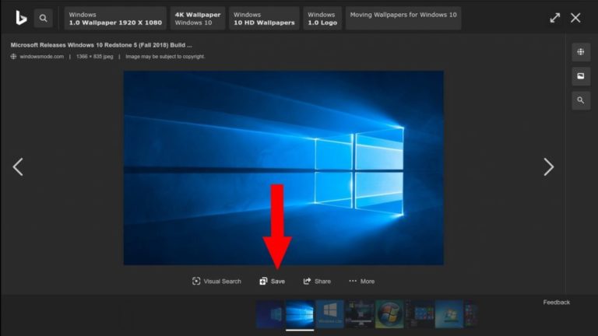The width and height of the screenshot is (598, 336).
Task: Close the image viewer with the X
Action: pos(575,18)
